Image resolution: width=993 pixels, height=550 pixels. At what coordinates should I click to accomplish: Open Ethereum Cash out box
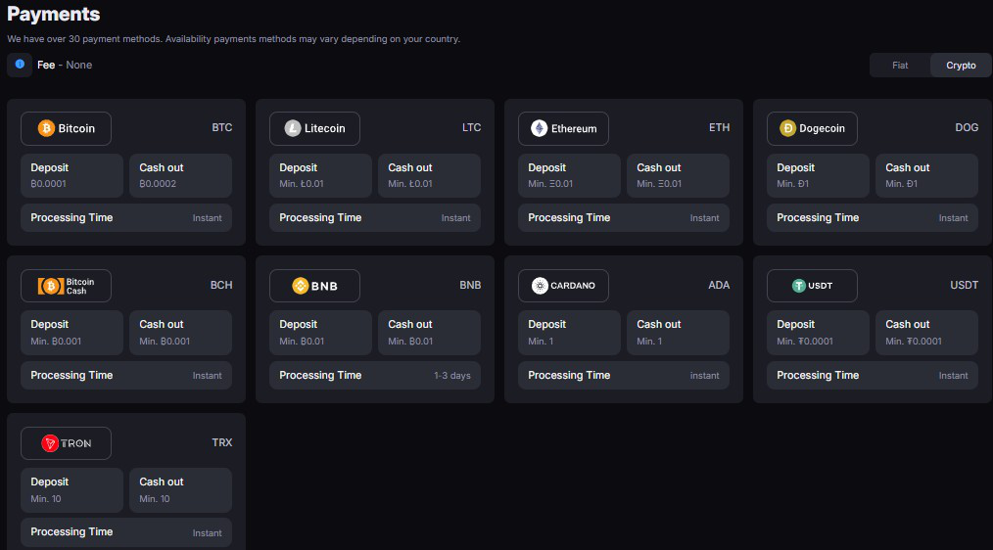click(679, 175)
